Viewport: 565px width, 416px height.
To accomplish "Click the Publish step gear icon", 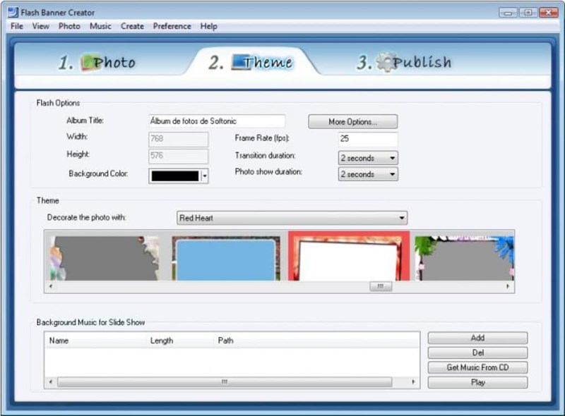I will [386, 61].
